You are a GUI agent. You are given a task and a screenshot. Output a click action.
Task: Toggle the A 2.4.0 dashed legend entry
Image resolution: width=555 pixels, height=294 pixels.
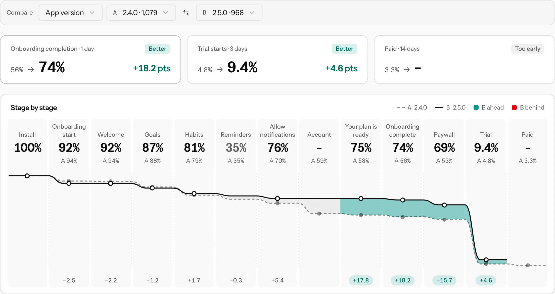point(411,108)
